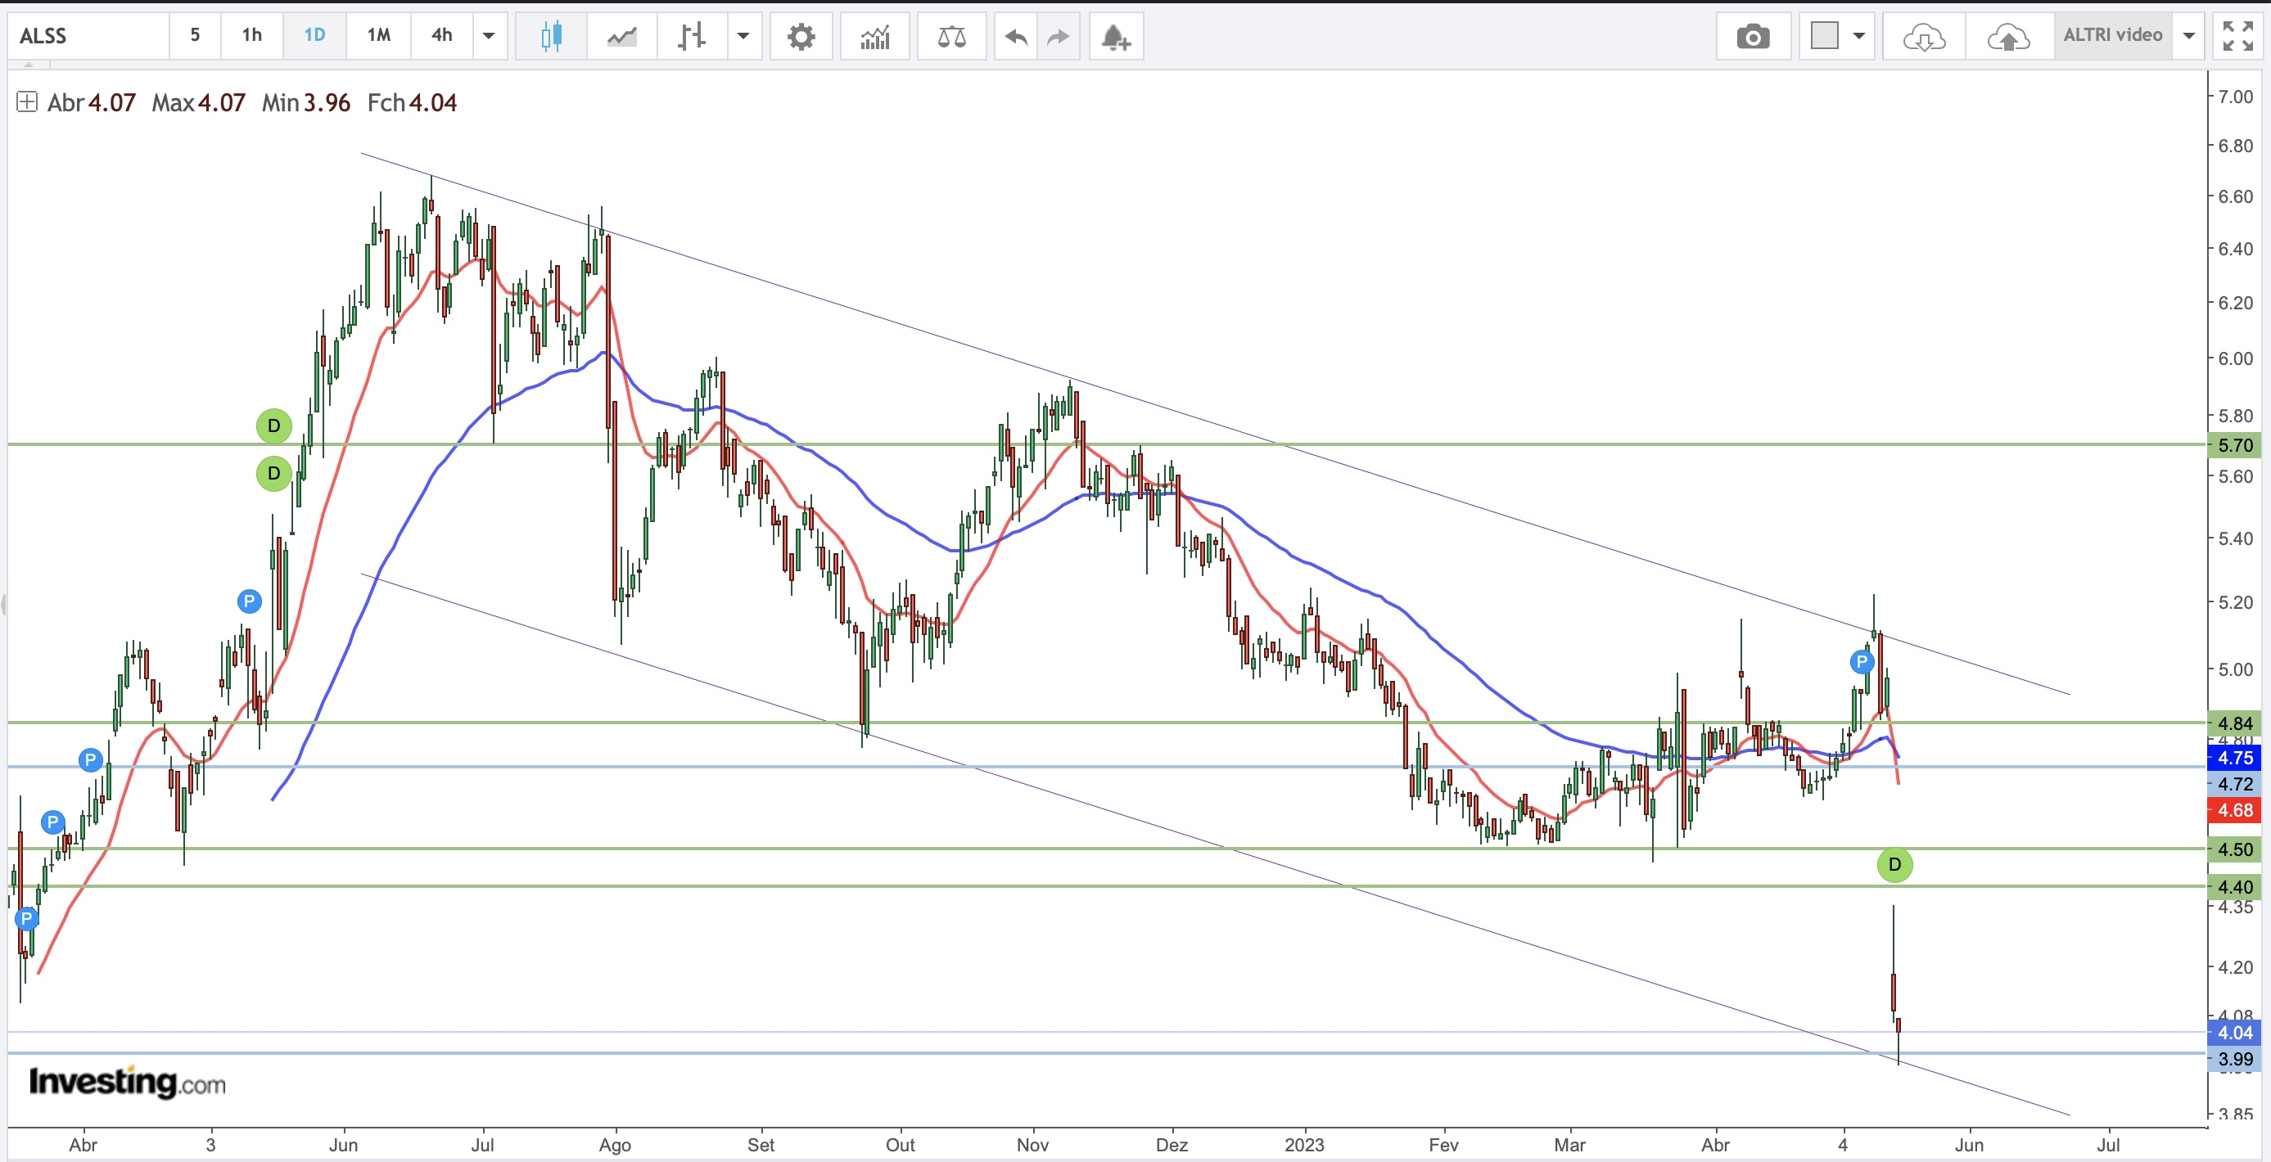This screenshot has width=2271, height=1162.
Task: Open the indicators icon
Action: pos(874,36)
